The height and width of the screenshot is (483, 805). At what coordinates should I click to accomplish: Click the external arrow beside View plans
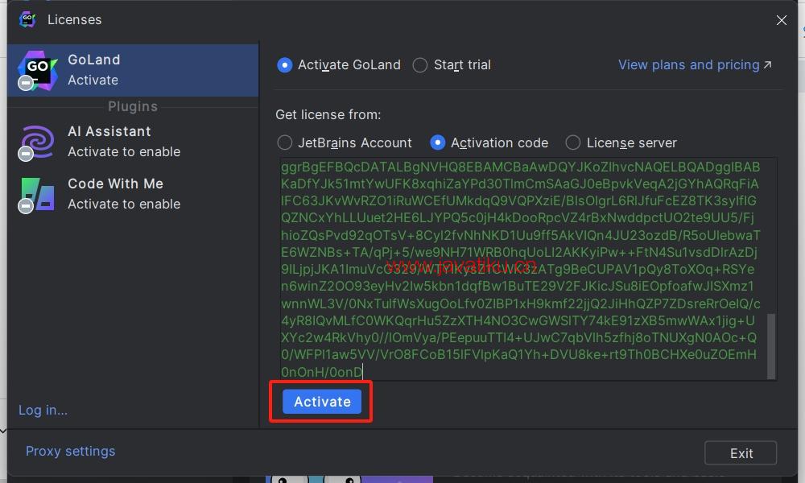pos(767,64)
